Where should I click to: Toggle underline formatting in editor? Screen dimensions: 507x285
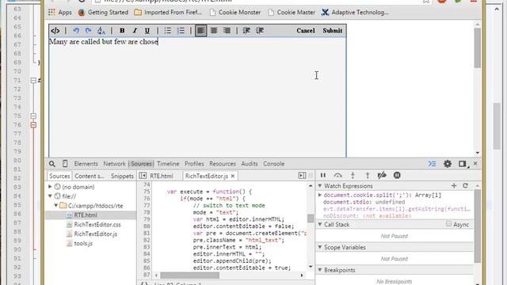coord(147,30)
